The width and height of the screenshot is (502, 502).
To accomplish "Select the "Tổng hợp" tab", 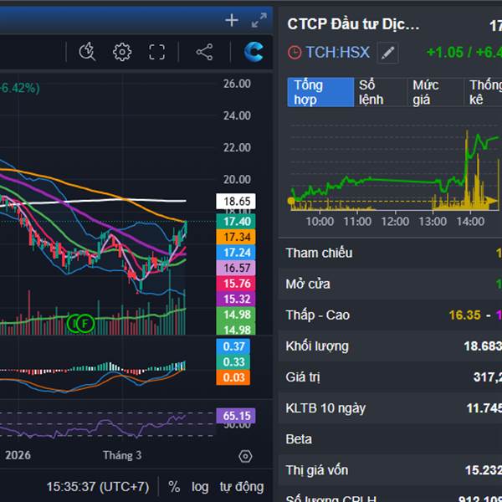I will (320, 92).
